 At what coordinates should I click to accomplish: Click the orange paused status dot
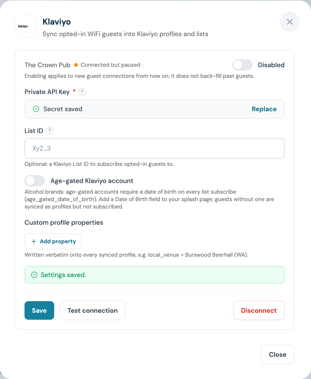(x=76, y=65)
